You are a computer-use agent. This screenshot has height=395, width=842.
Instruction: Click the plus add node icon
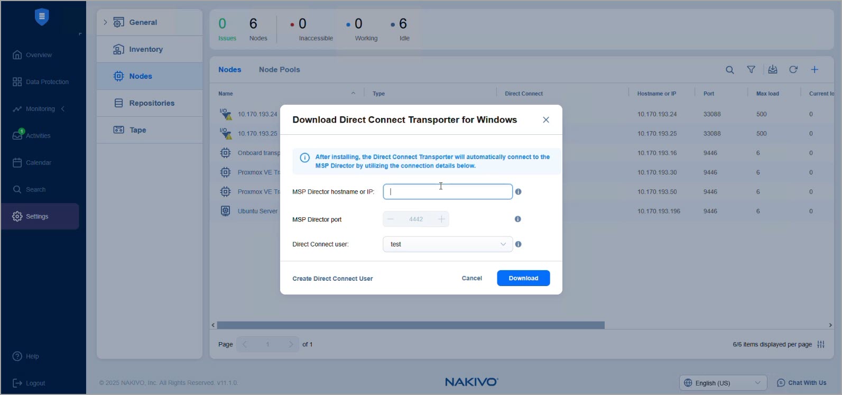[x=815, y=69]
